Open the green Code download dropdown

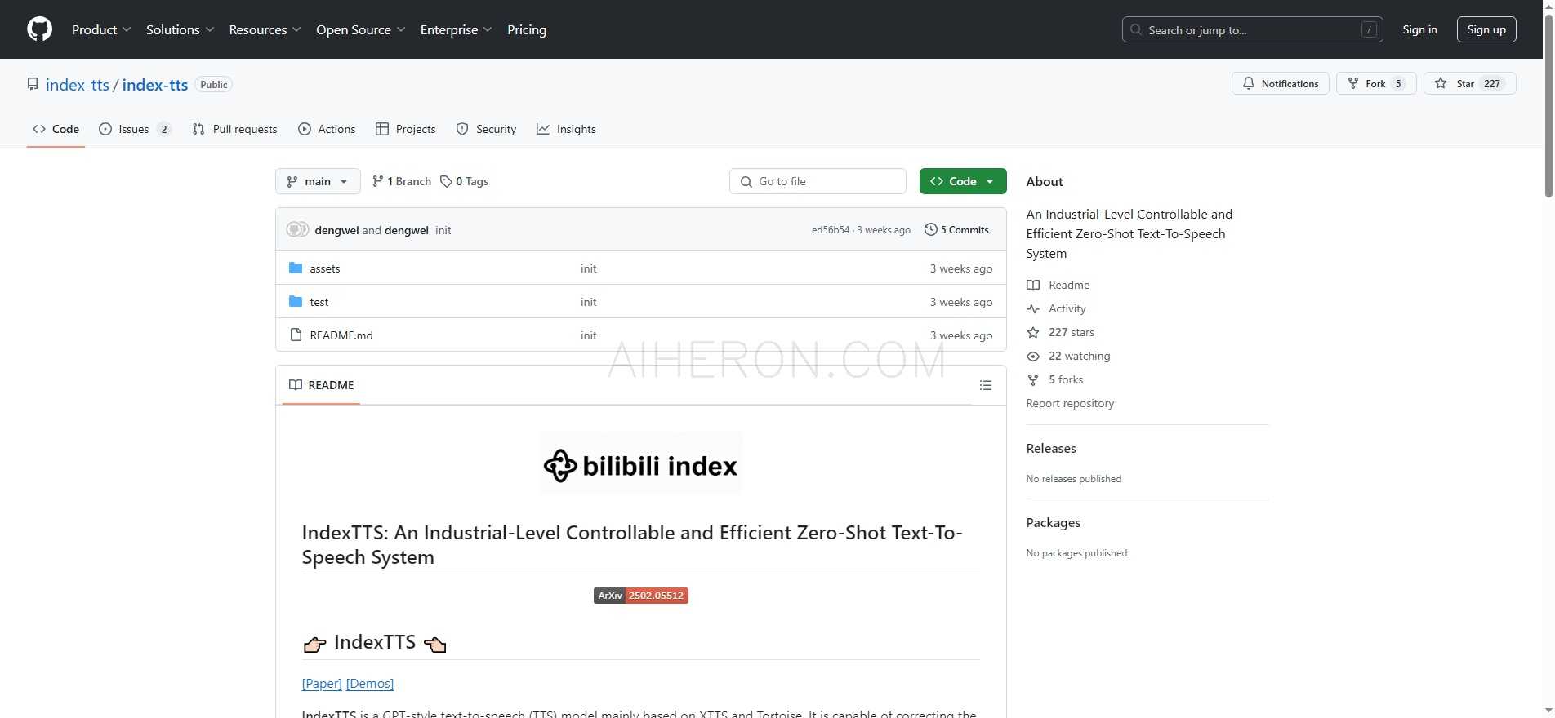pyautogui.click(x=963, y=181)
